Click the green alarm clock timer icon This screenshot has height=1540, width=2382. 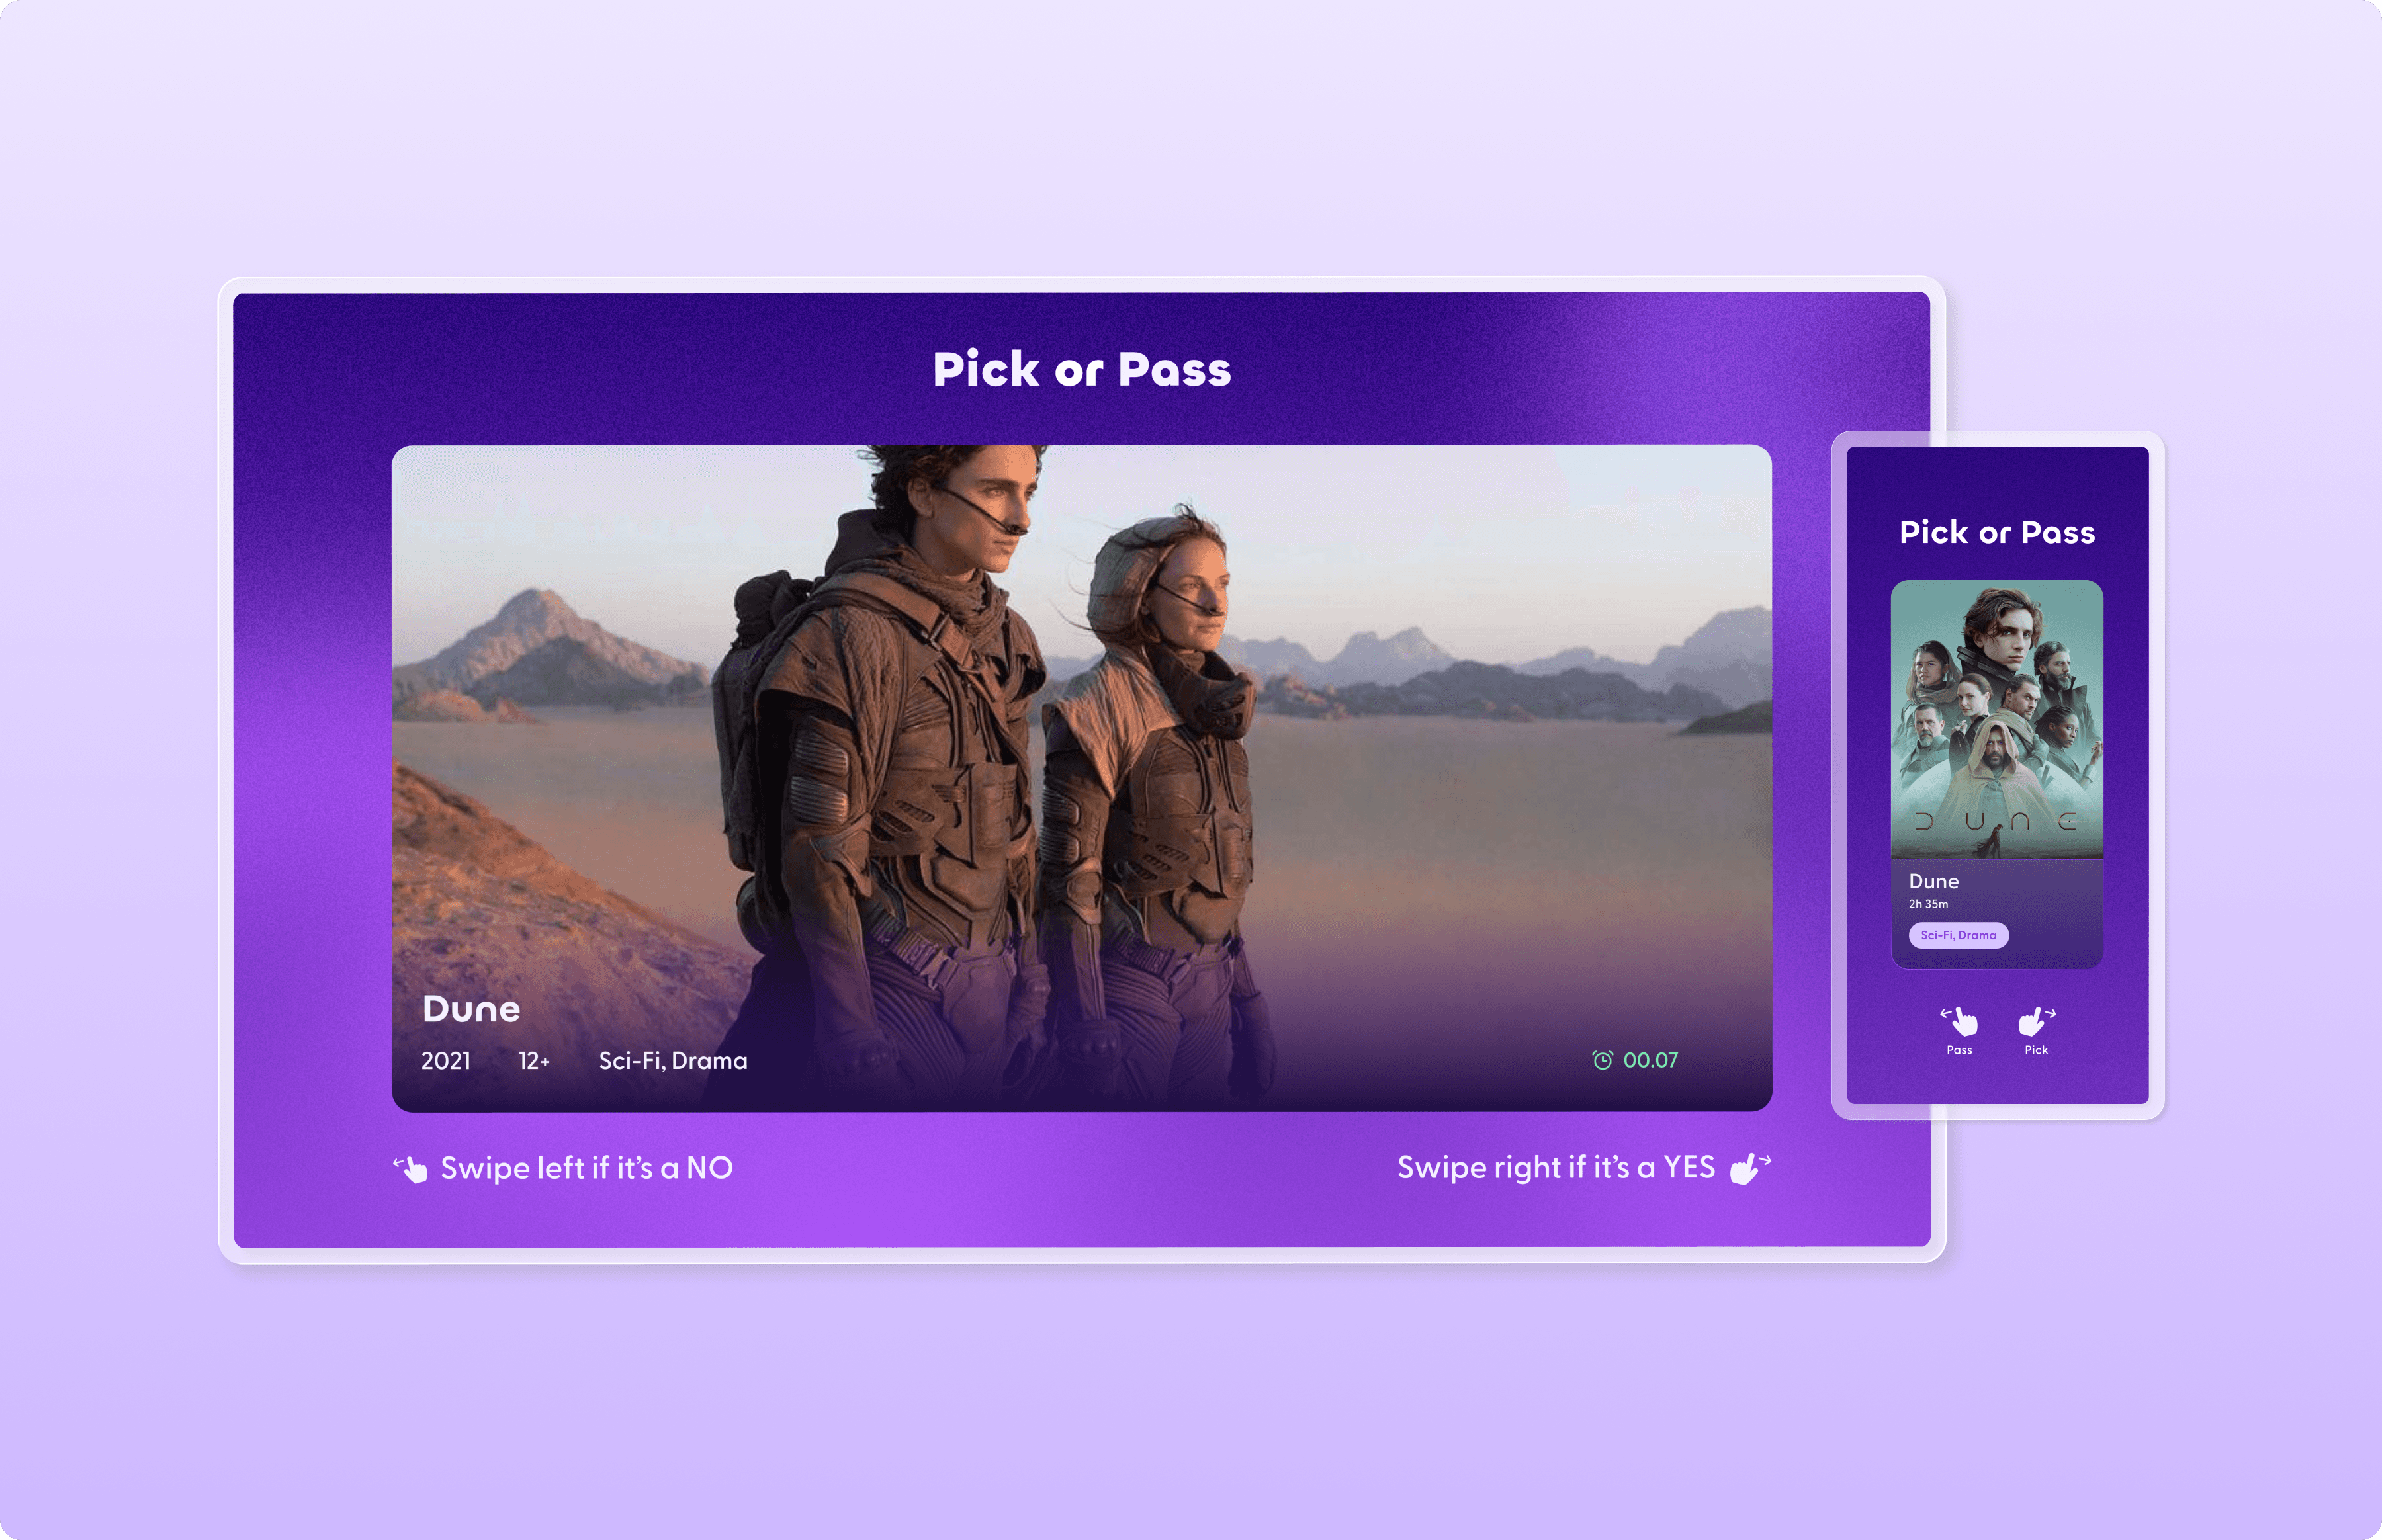[1602, 1060]
